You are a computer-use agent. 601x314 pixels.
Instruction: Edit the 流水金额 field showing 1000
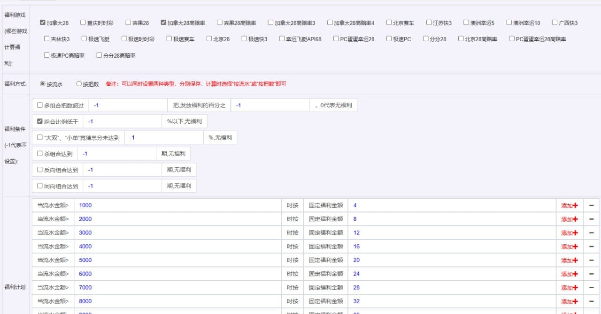coord(178,205)
